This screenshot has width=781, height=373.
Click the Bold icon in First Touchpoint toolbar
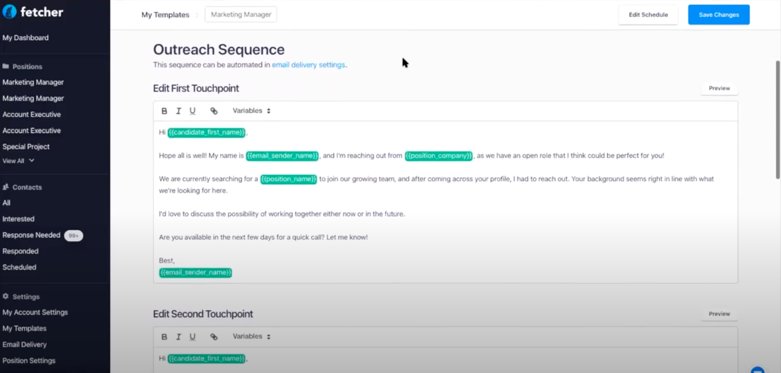click(164, 111)
